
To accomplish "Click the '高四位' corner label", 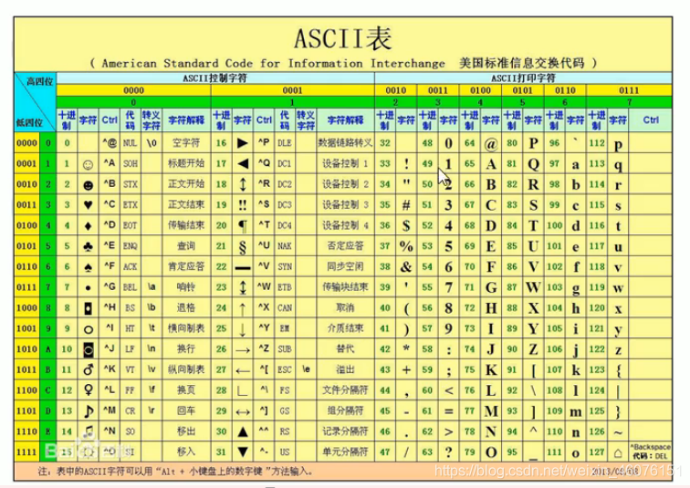I will tap(39, 81).
